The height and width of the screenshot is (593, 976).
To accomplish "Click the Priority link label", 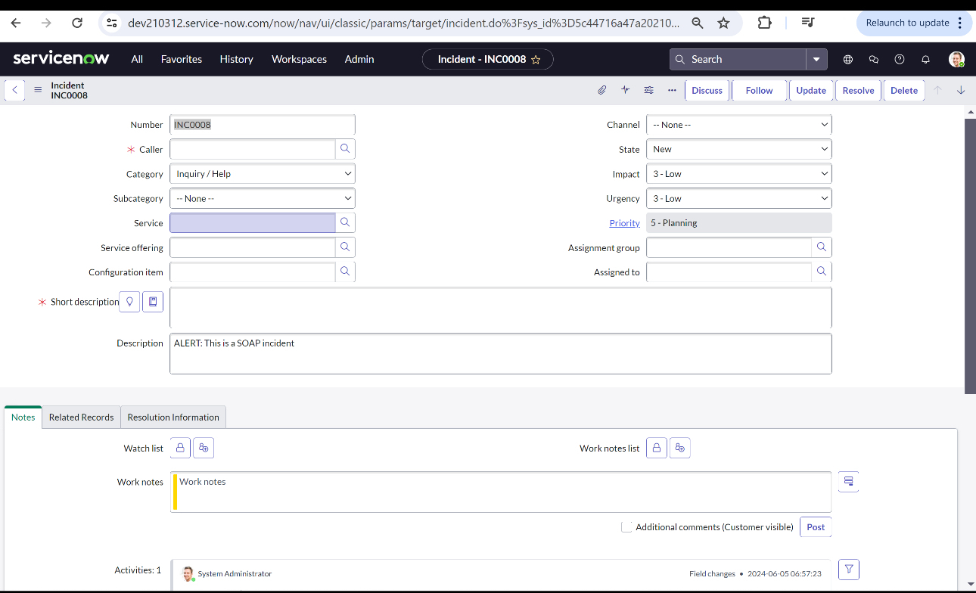I will point(624,223).
